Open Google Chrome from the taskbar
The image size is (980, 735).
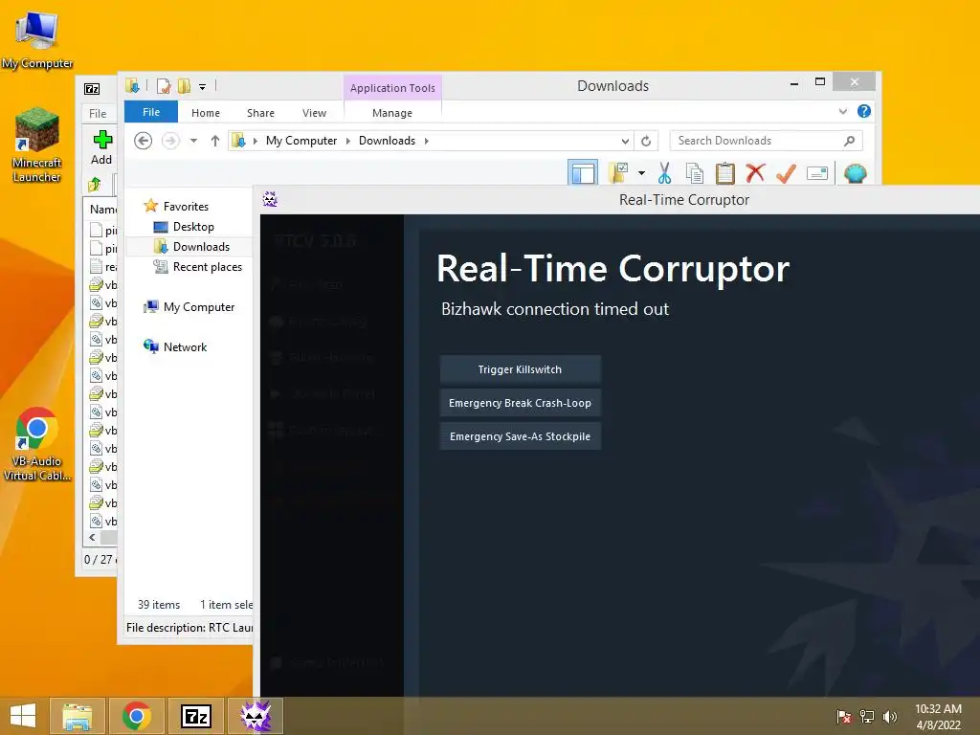click(x=136, y=716)
